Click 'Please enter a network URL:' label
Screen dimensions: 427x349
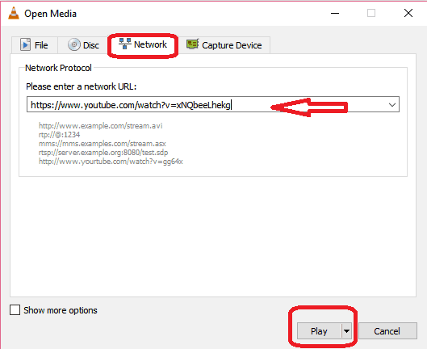[x=82, y=86]
